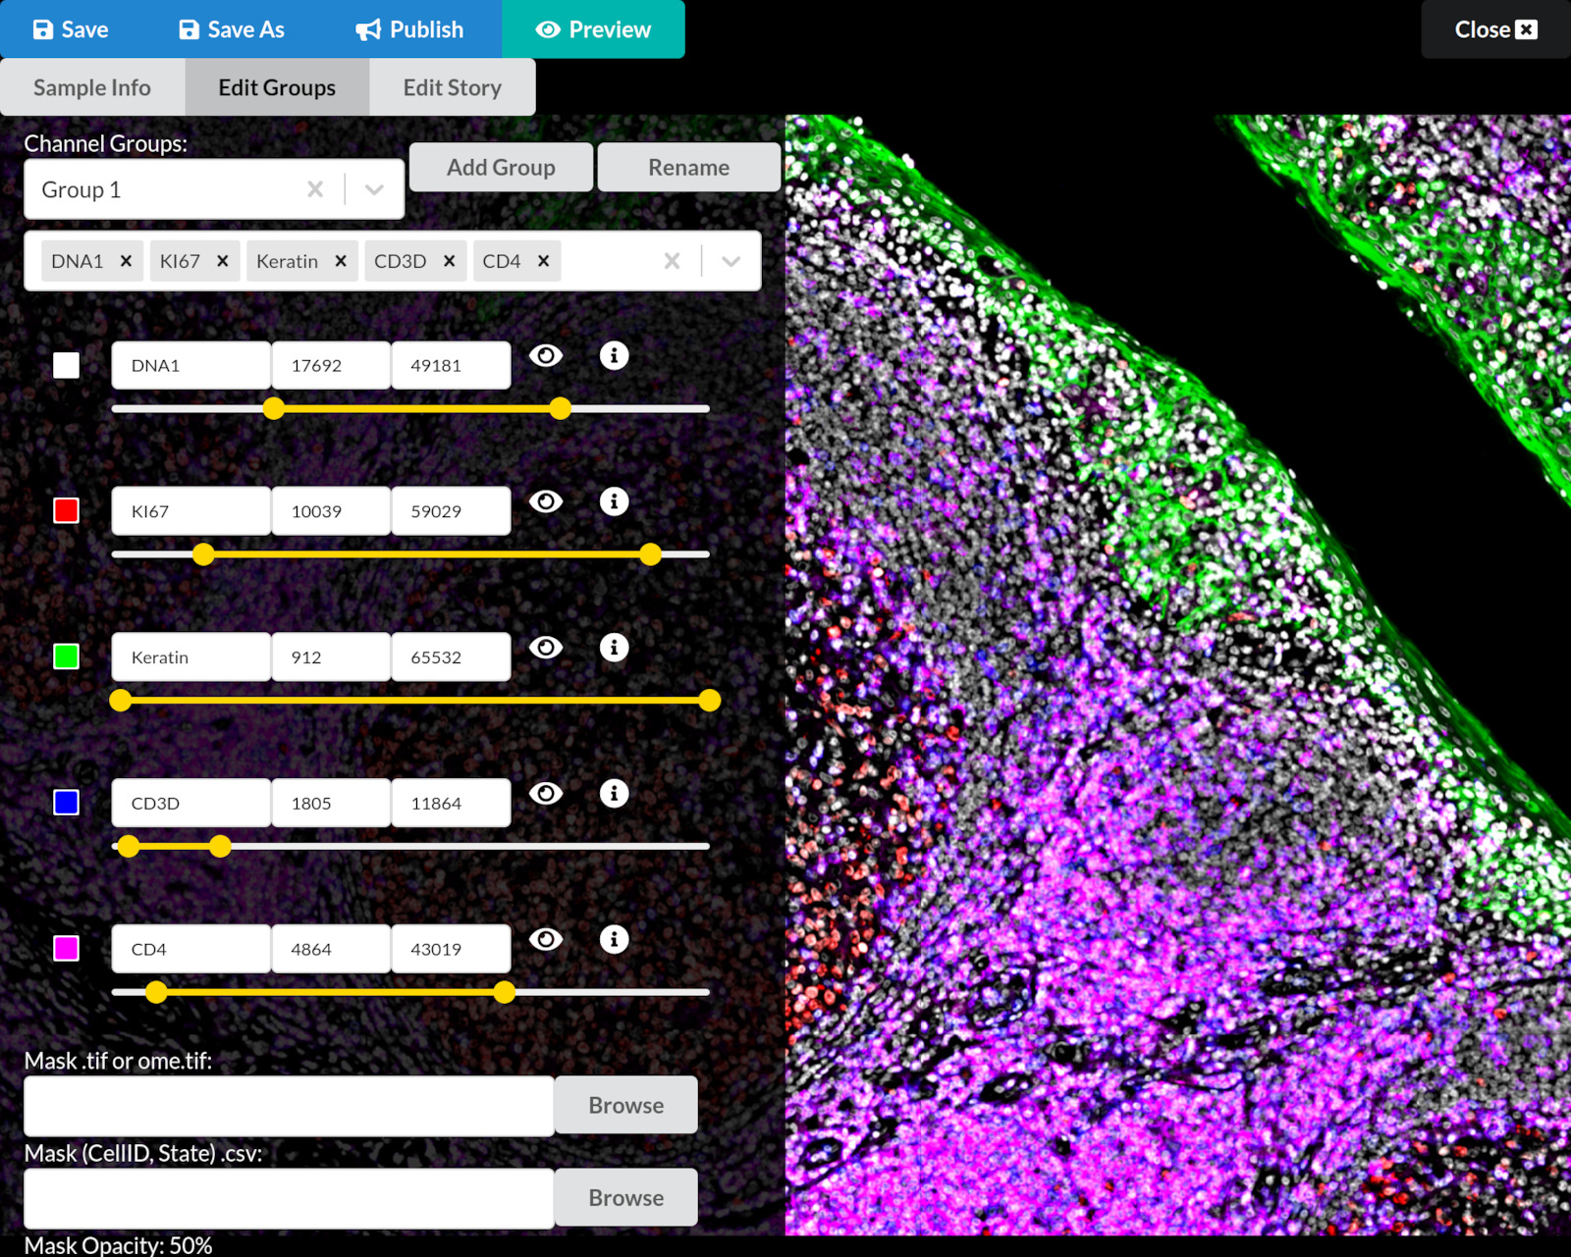Edit DNA1 maximum value 49181
This screenshot has height=1257, width=1571.
pyautogui.click(x=451, y=365)
